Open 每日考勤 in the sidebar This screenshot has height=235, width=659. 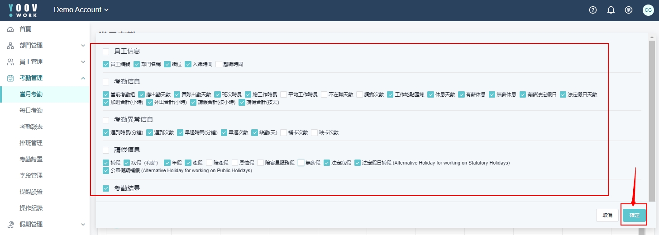pyautogui.click(x=31, y=111)
